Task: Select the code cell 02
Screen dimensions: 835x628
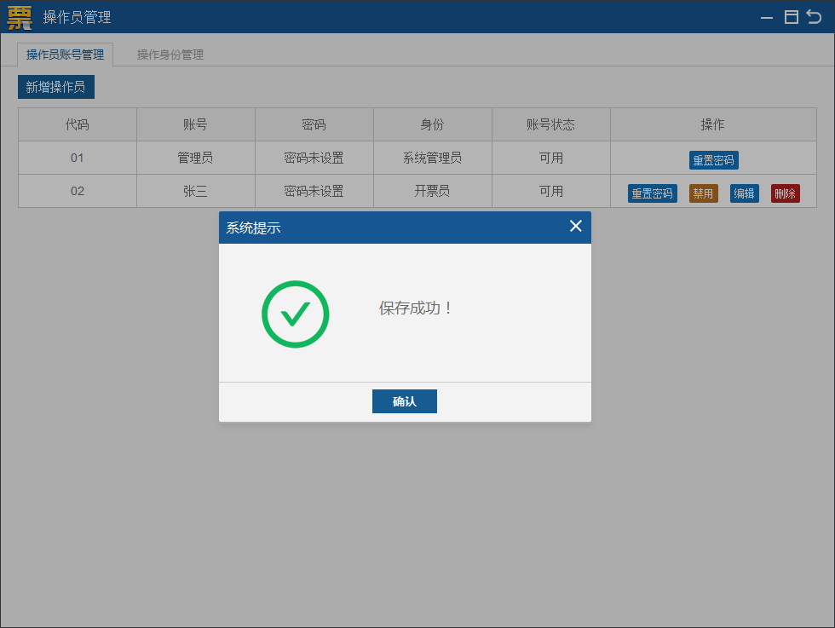Action: 78,191
